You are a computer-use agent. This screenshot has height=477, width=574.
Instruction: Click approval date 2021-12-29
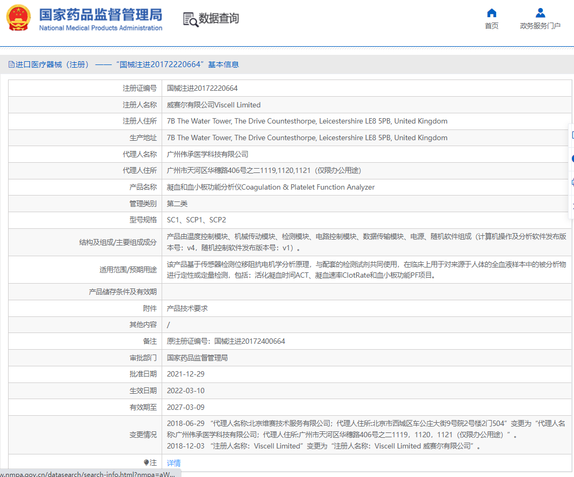(x=186, y=374)
